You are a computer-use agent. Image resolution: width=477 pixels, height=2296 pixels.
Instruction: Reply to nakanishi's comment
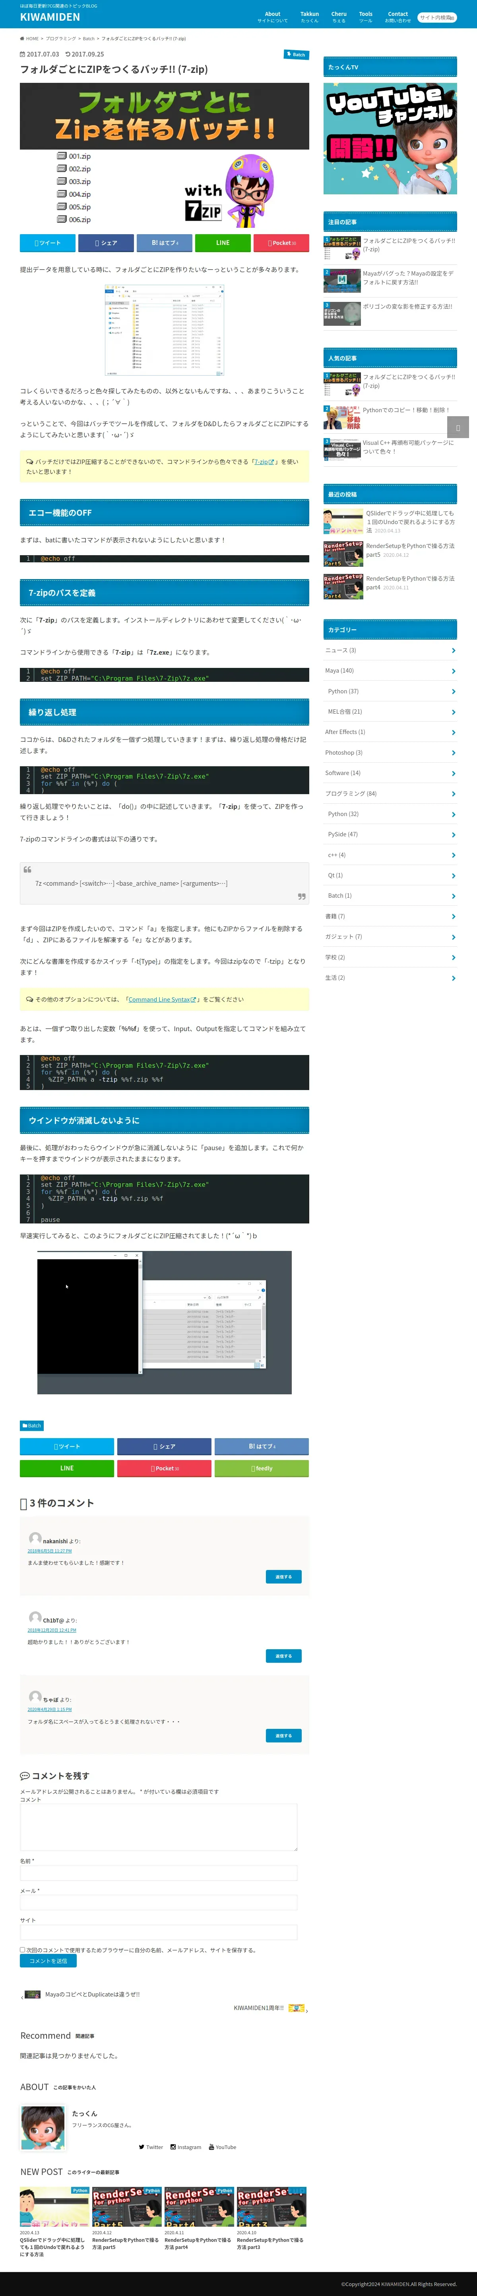coord(283,1577)
